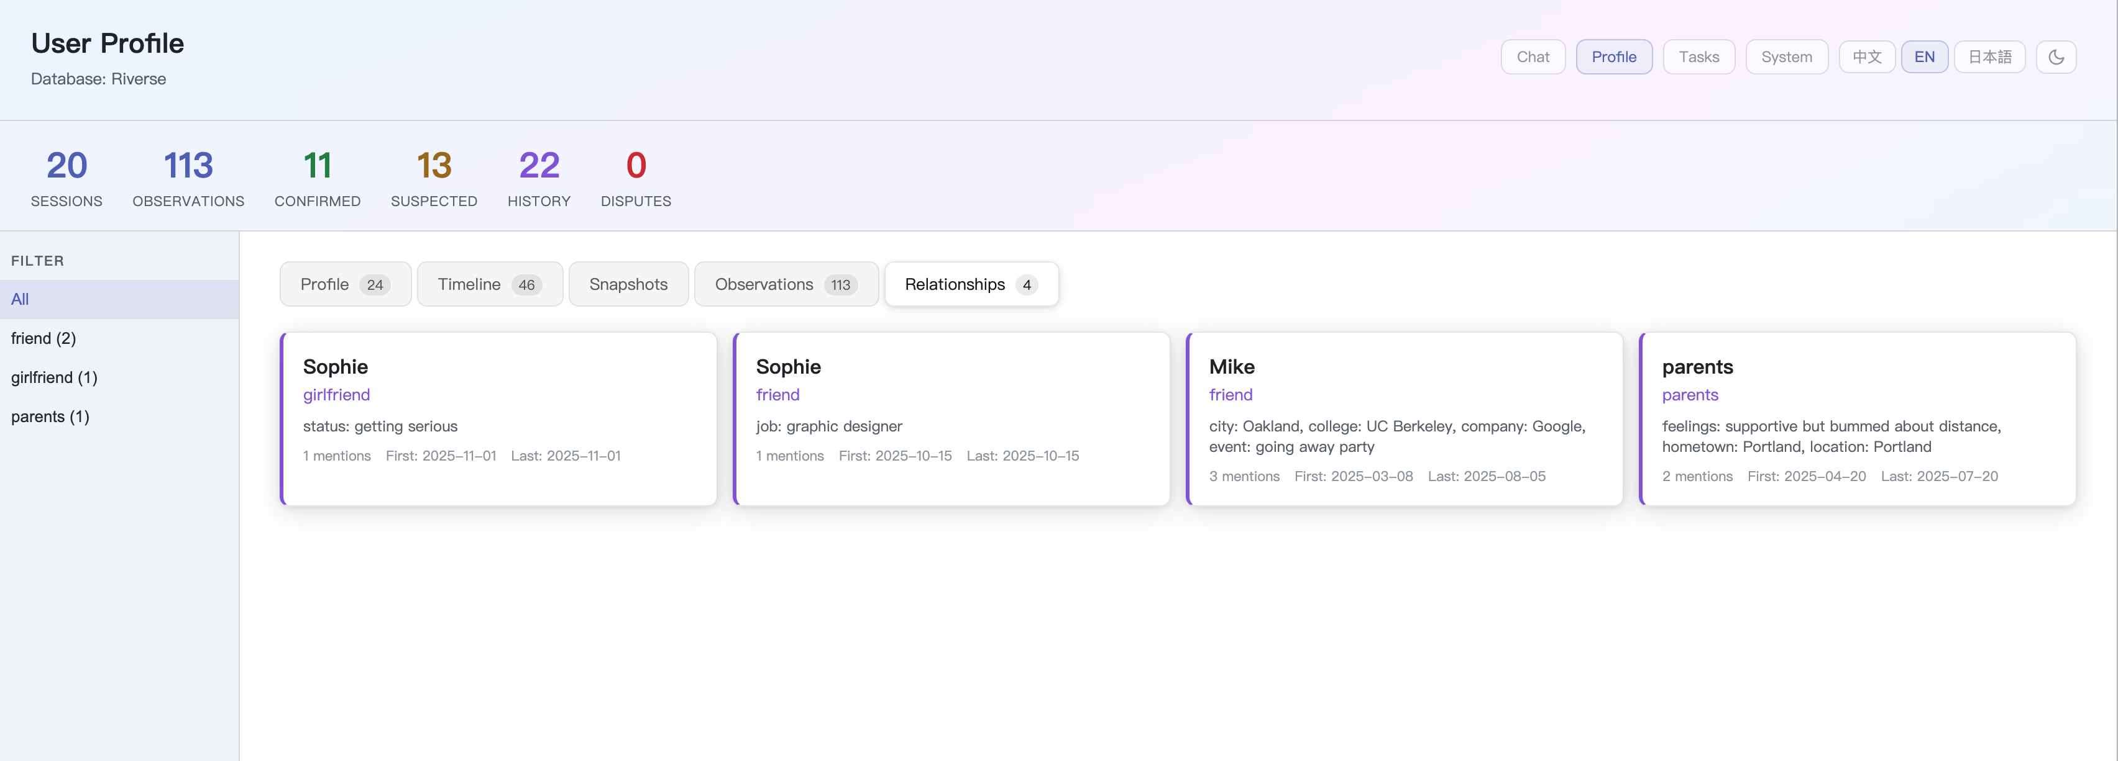Click the Profile nav button
Viewport: 2118px width, 761px height.
1613,56
